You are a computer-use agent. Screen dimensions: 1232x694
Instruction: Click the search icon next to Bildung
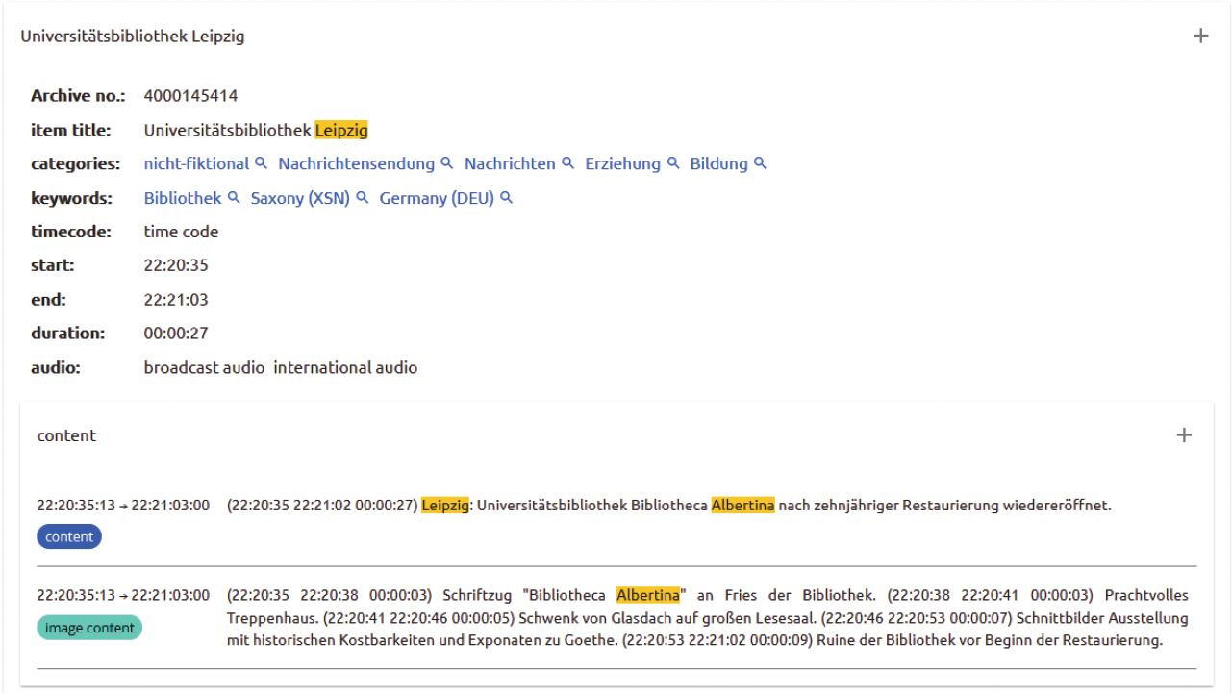760,163
